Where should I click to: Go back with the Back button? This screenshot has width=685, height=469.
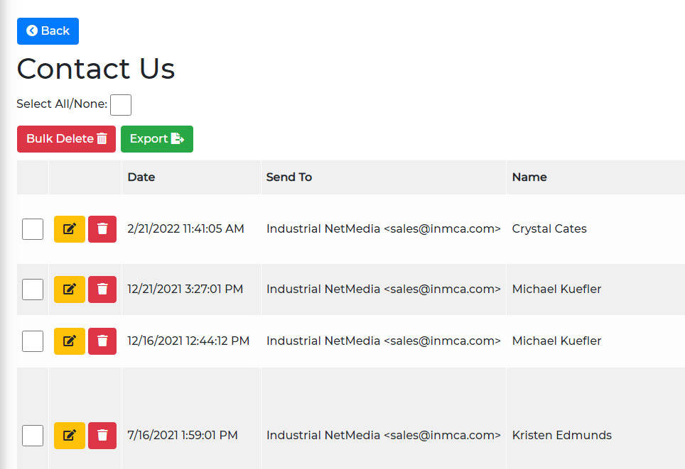(48, 31)
